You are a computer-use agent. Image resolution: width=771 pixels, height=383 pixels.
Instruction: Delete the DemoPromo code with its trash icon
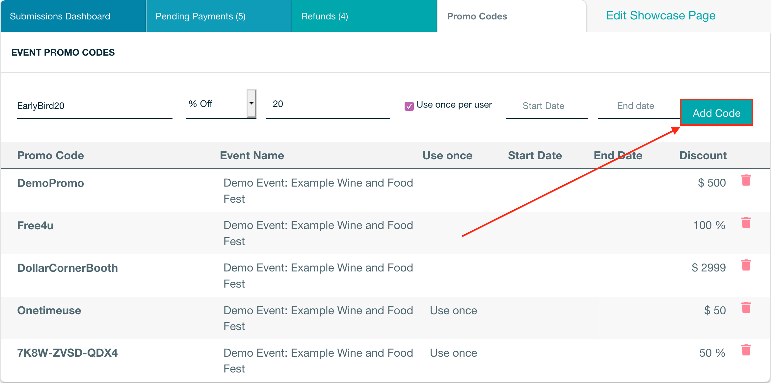(x=746, y=180)
